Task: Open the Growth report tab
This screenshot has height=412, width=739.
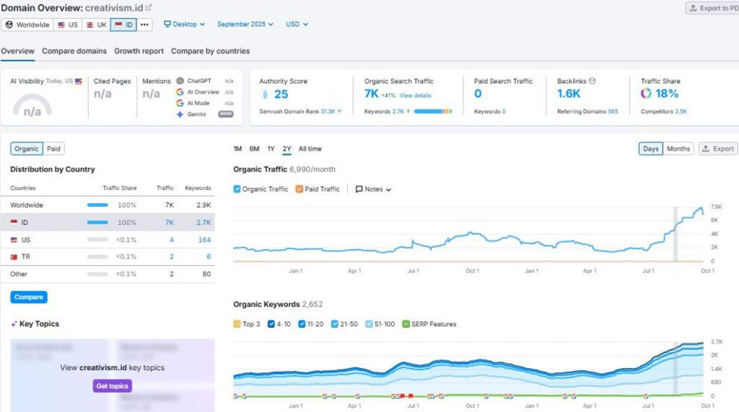Action: [139, 51]
